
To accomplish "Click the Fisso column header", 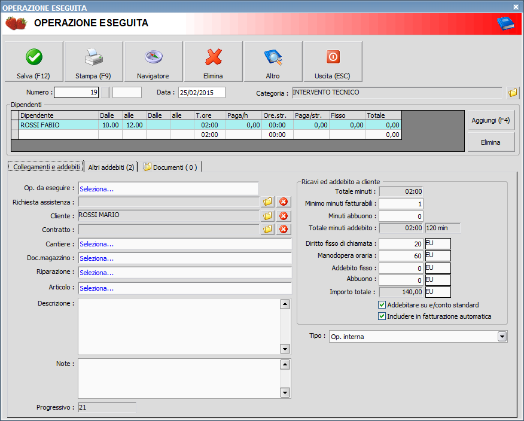I will point(347,115).
